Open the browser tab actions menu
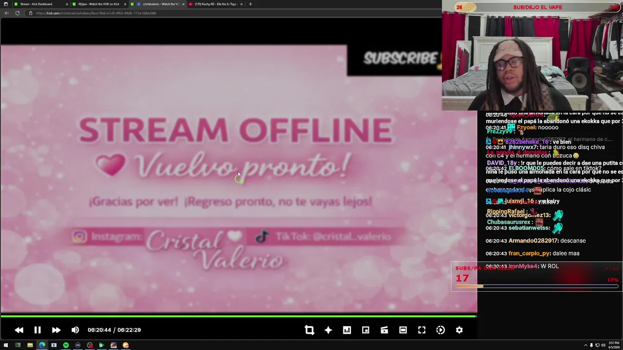Image resolution: width=623 pixels, height=350 pixels. 5,4
